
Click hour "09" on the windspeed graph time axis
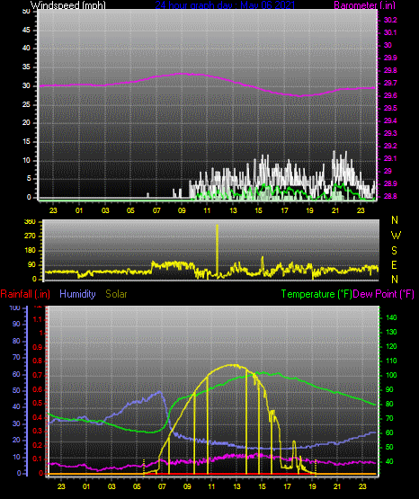(x=182, y=210)
